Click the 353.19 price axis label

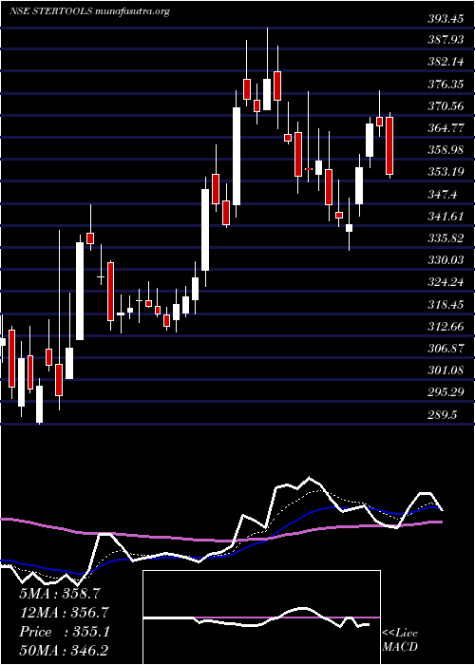446,172
